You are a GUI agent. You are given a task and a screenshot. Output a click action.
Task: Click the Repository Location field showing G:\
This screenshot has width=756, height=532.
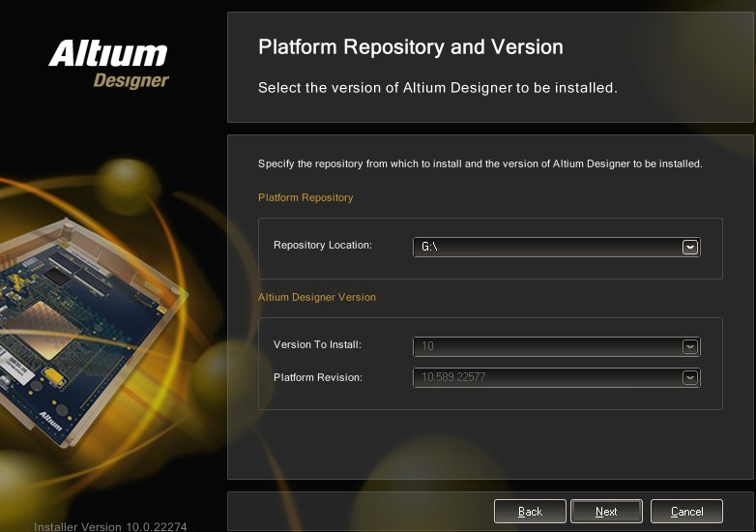tap(557, 247)
